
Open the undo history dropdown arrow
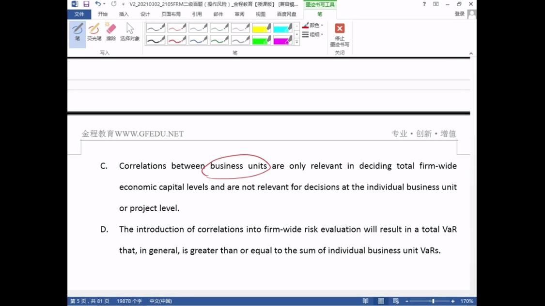(104, 4)
